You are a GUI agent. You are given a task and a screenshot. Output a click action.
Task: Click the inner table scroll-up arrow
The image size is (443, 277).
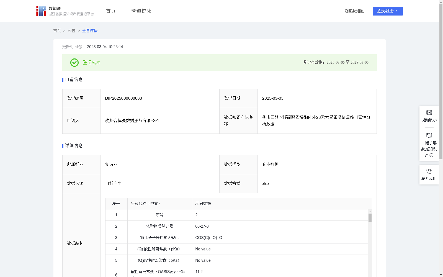[x=370, y=212]
